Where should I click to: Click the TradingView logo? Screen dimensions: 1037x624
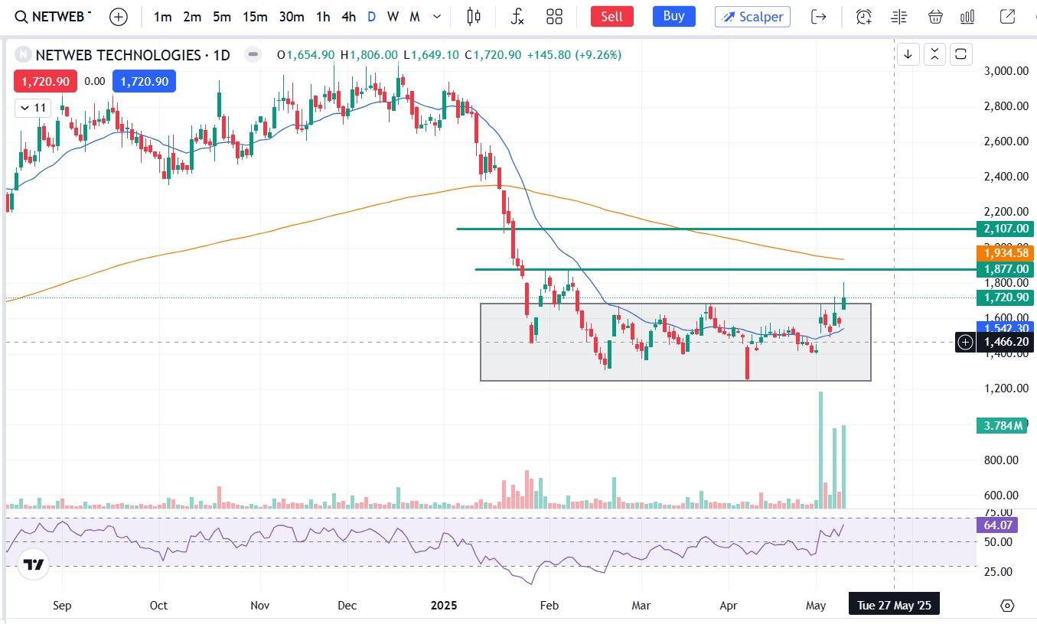[x=33, y=565]
